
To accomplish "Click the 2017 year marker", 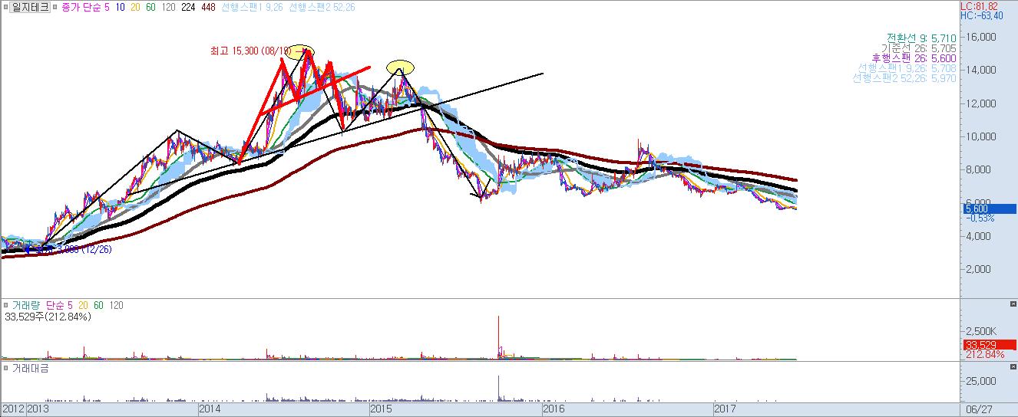I will point(725,409).
